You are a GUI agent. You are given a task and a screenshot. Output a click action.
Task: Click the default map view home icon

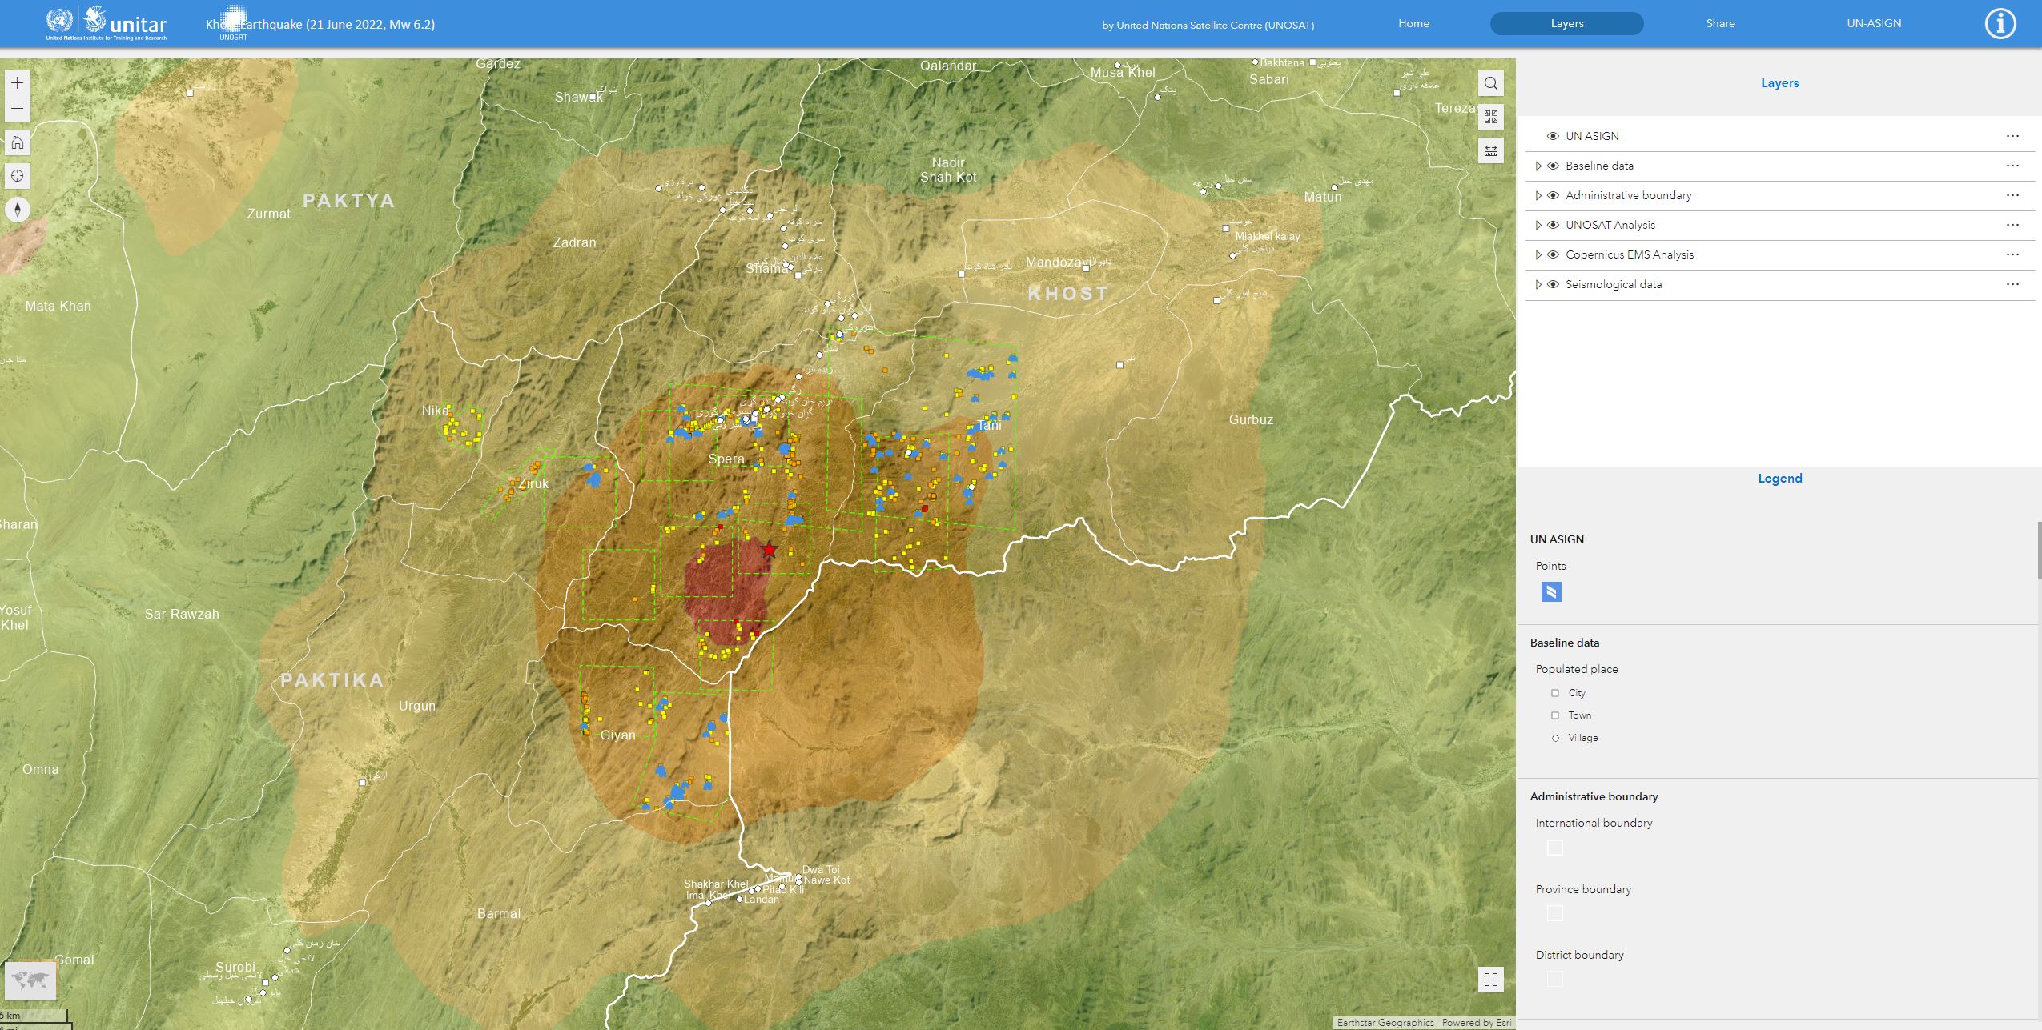pos(17,142)
